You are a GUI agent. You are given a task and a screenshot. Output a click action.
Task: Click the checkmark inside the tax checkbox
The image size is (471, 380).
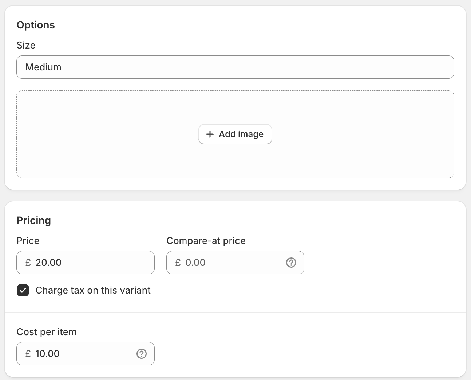pos(23,290)
